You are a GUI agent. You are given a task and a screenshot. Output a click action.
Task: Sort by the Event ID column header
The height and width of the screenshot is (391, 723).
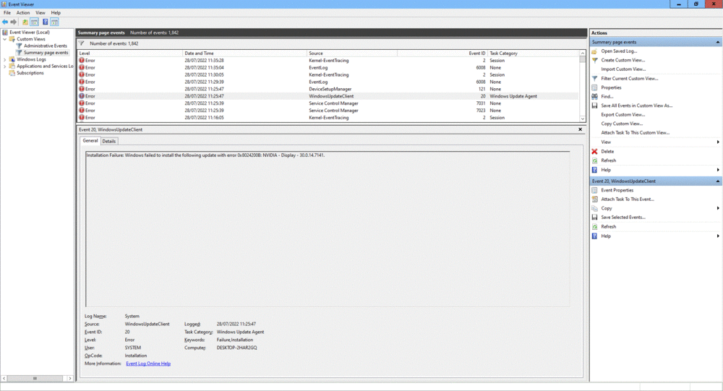pyautogui.click(x=442, y=53)
